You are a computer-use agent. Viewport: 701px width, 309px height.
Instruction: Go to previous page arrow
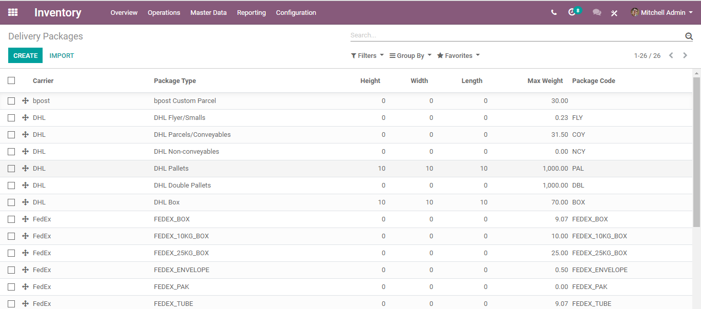click(x=671, y=55)
